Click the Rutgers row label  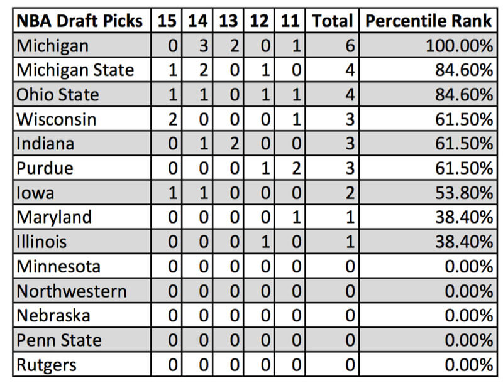(x=46, y=365)
